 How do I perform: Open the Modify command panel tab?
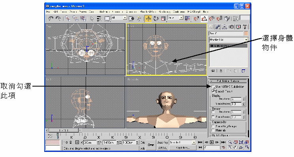coord(218,27)
